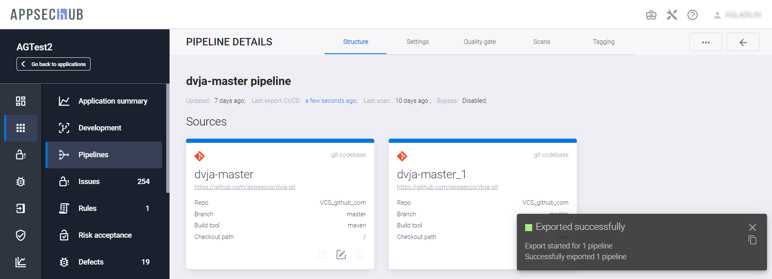Select the dashboard icon in left rail
772x279 pixels.
pyautogui.click(x=21, y=101)
